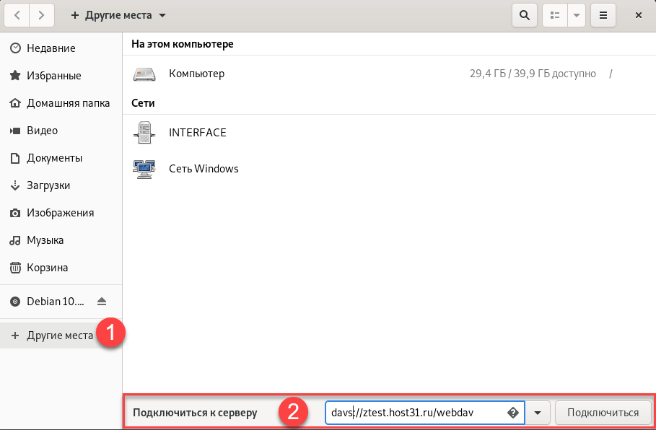Click the 29,4 ГБ / 39,9 ГБ доступно text

533,74
